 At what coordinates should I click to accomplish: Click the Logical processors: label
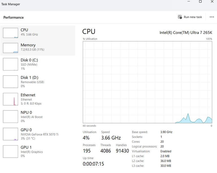tap(144, 146)
